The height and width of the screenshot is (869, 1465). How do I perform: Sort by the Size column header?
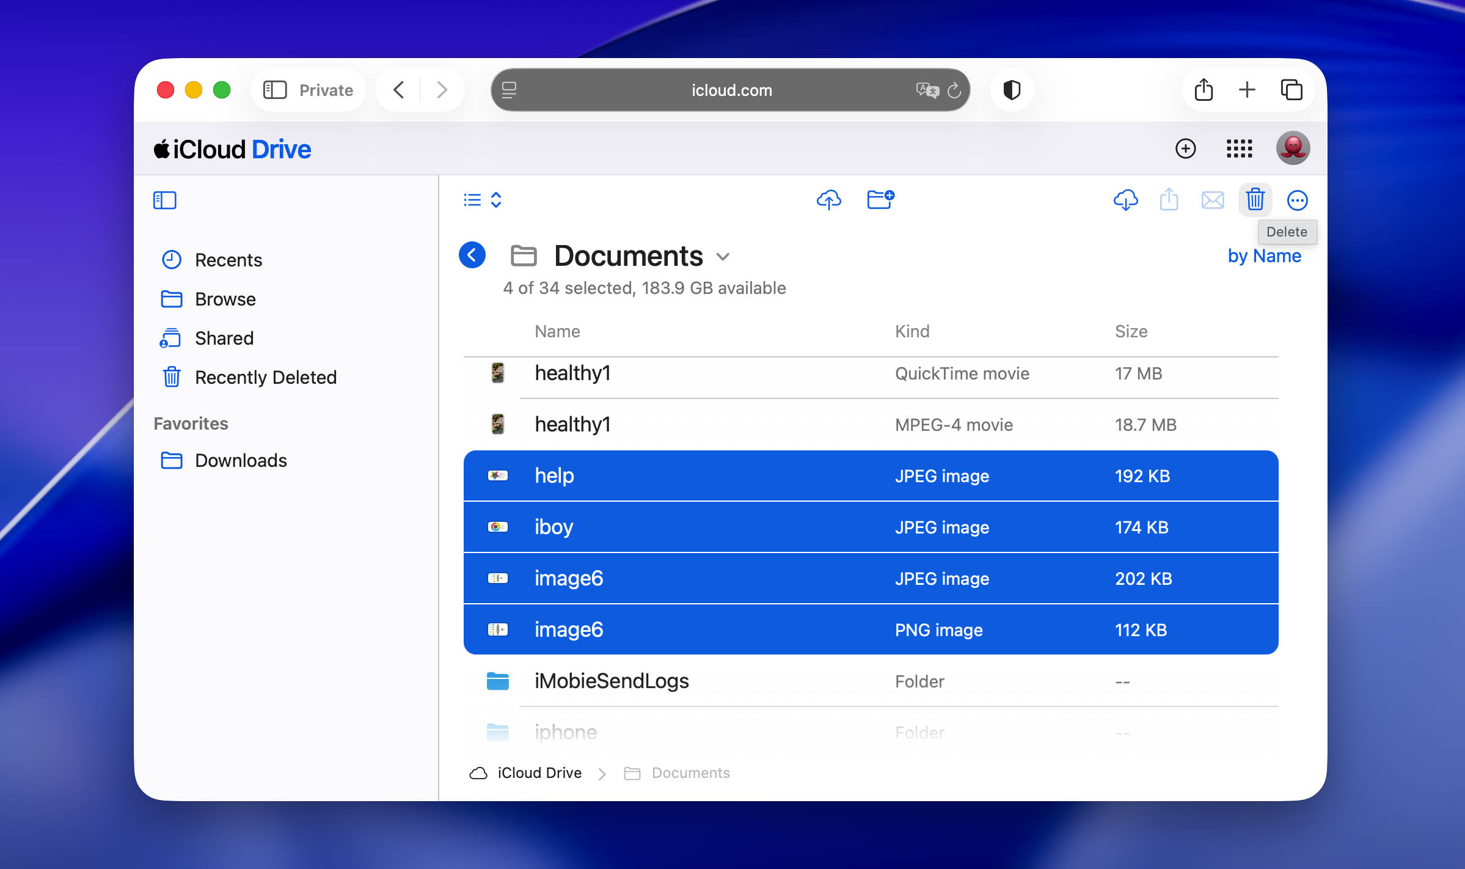[x=1131, y=331]
